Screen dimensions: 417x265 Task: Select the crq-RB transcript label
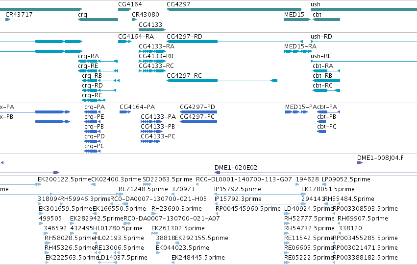point(92,76)
